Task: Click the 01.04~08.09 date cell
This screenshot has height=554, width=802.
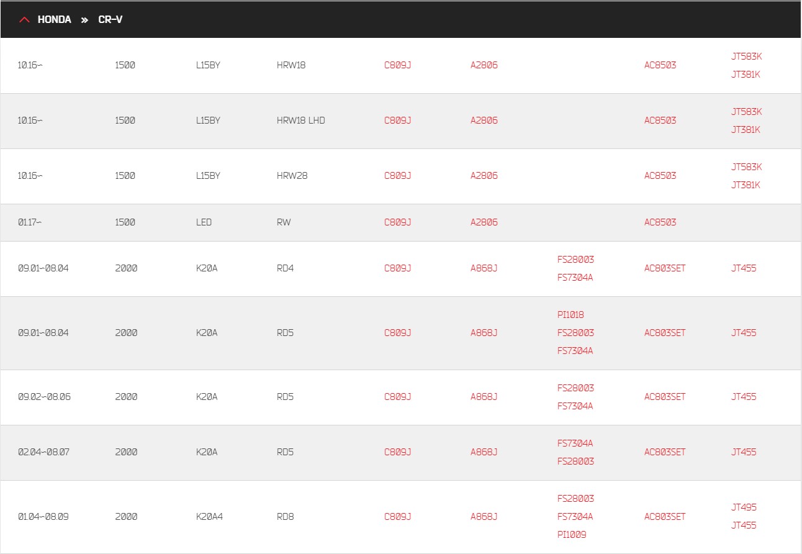Action: pyautogui.click(x=43, y=517)
